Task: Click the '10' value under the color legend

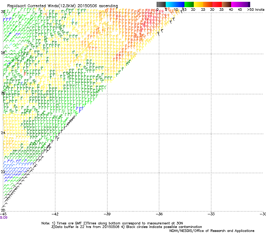Action: click(176, 10)
